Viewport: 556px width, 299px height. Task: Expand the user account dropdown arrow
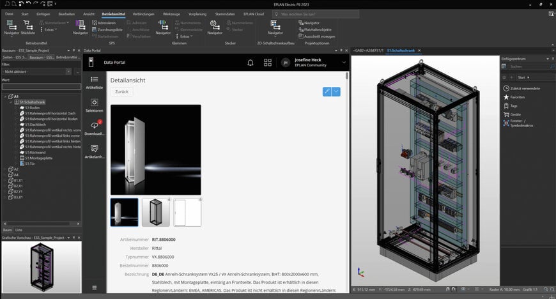(x=344, y=63)
